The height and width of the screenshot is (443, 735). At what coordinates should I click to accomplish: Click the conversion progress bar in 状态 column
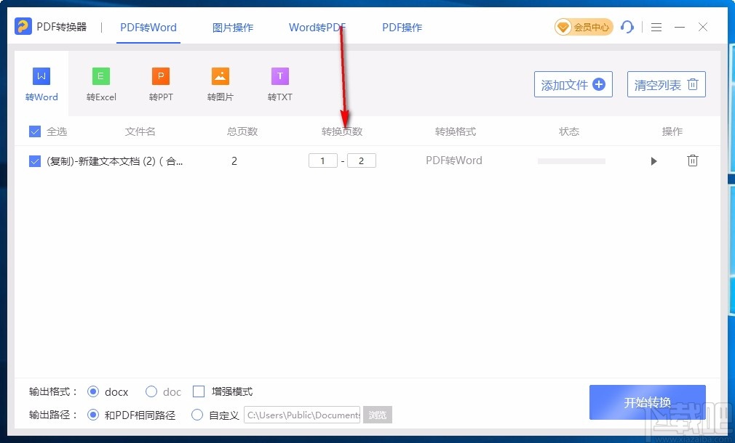pyautogui.click(x=571, y=160)
